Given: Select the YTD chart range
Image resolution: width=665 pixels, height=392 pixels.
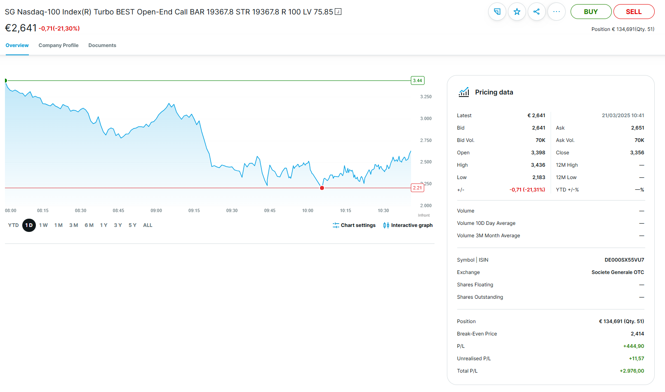Looking at the screenshot, I should (13, 225).
